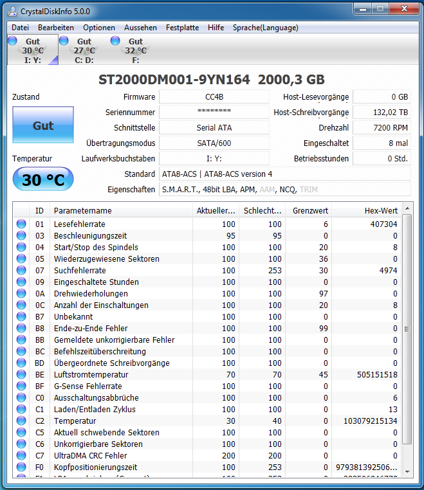Sort by Parametername column header
The image size is (424, 490).
point(121,211)
